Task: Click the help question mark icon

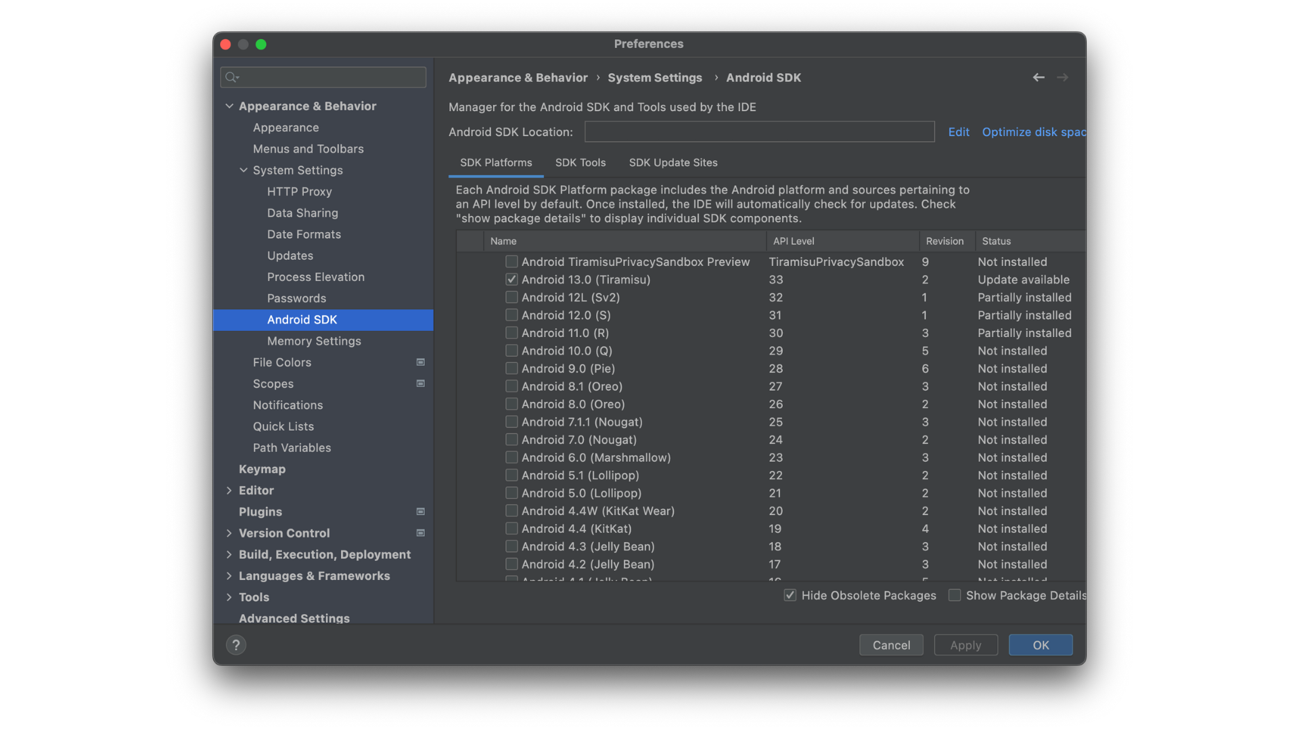Action: pyautogui.click(x=235, y=644)
